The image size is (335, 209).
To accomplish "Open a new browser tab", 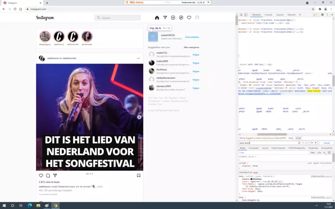I will tap(47, 3).
